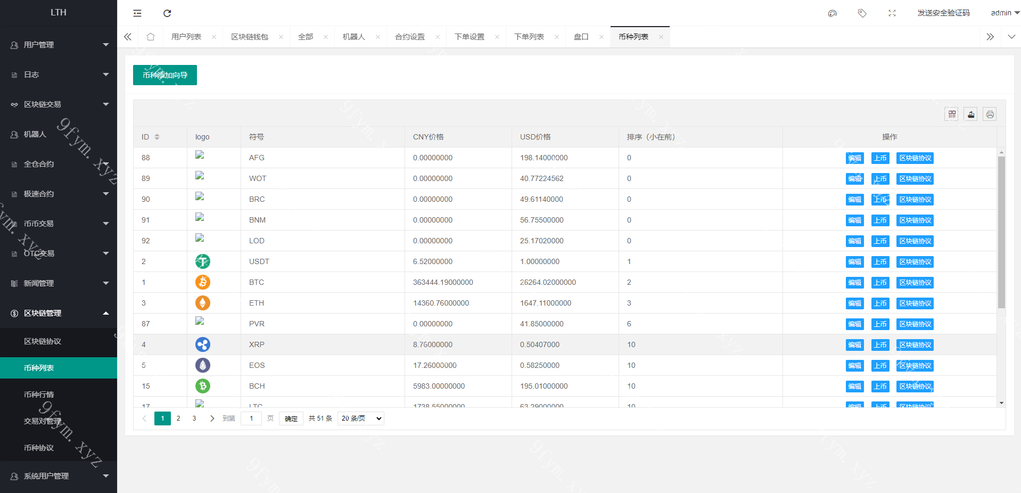Close the 币种列表 tab
Screen dimensions: 1021x493
click(x=661, y=37)
